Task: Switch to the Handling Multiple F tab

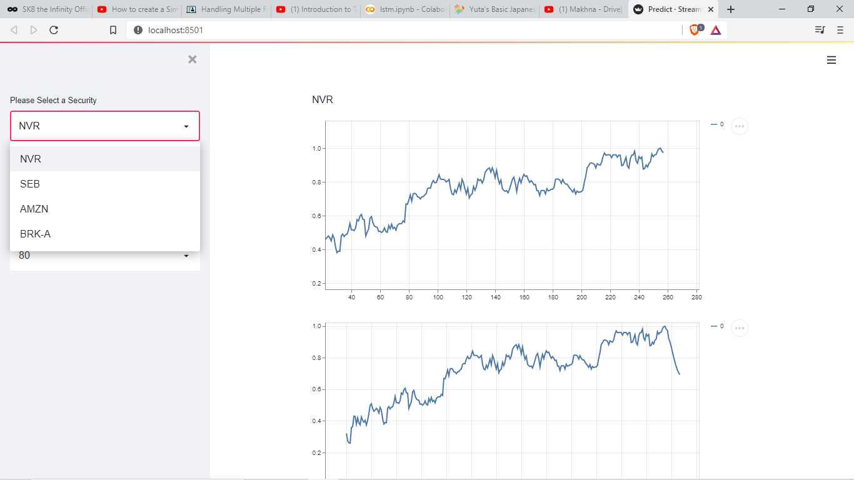Action: (226, 9)
